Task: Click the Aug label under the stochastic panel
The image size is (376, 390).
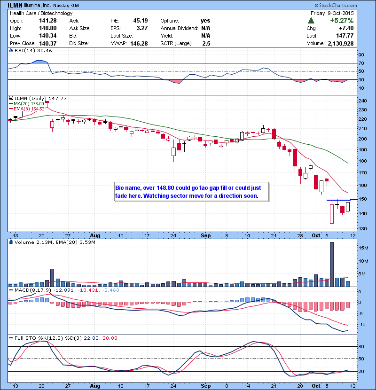Action: [95, 386]
